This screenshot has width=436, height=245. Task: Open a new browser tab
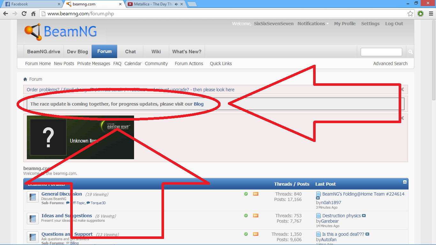click(x=192, y=4)
